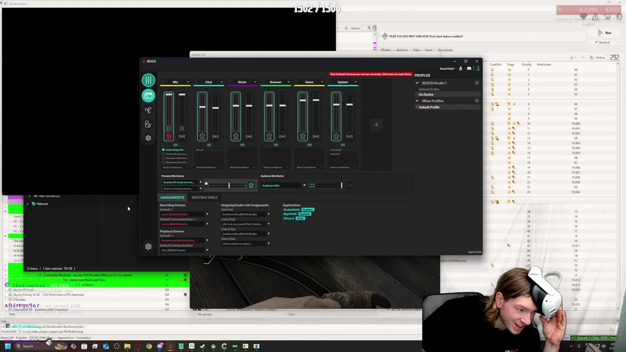
Task: Mute Chat channel in audience mix
Action: 215,136
